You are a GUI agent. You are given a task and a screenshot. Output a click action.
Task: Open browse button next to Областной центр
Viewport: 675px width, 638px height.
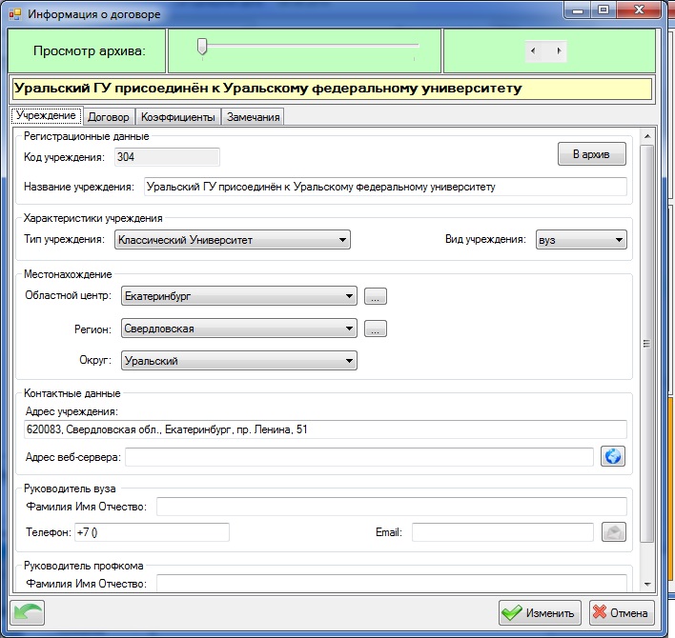376,296
